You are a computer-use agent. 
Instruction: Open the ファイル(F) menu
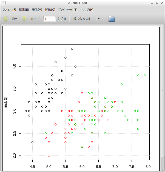coord(9,10)
